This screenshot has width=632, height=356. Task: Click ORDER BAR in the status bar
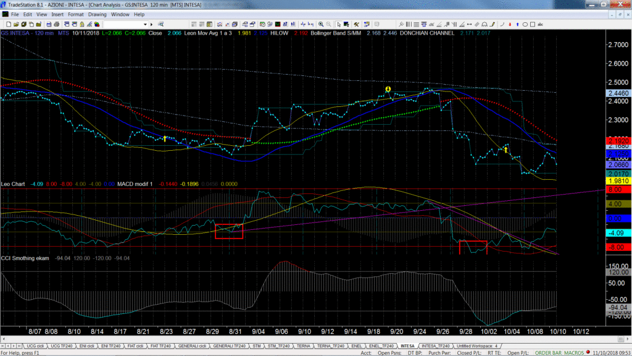547,353
